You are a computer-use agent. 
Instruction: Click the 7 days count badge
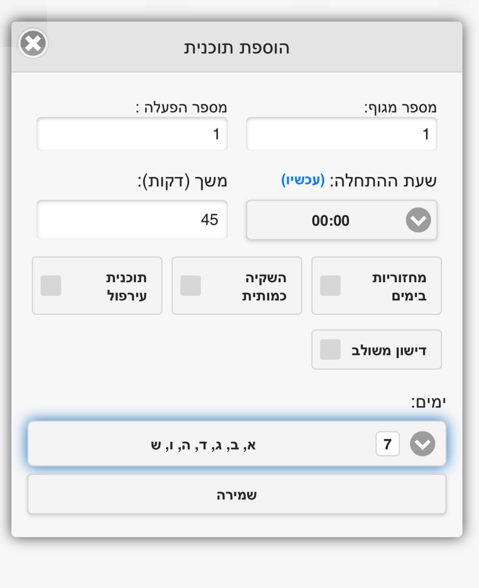click(388, 444)
